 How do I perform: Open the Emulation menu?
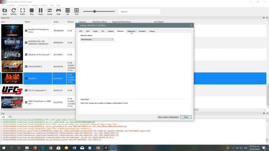coord(11,5)
